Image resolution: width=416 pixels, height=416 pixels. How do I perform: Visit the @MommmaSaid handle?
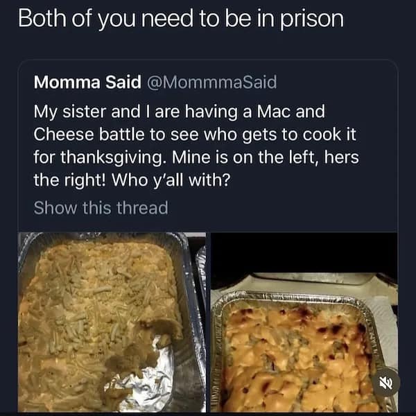point(211,83)
